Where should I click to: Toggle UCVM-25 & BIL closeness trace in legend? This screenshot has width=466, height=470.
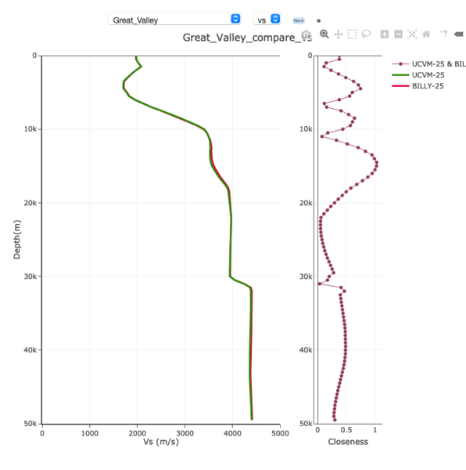[428, 64]
